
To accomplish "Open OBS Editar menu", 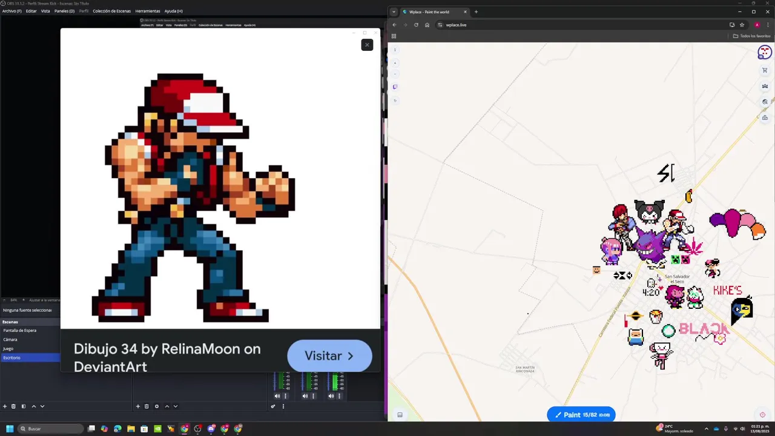I will [31, 11].
